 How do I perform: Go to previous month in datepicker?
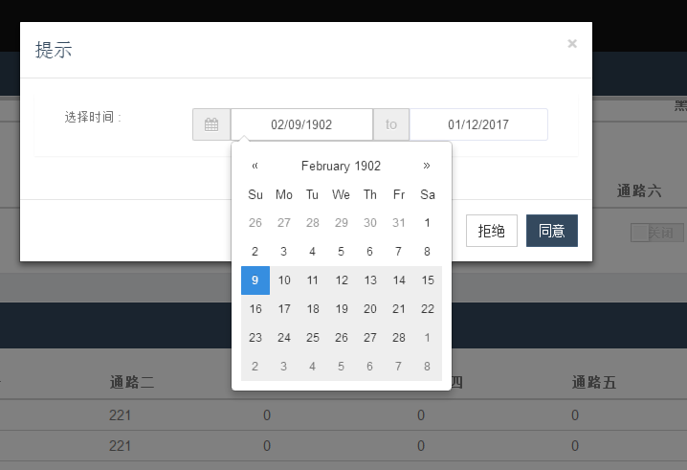coord(255,166)
